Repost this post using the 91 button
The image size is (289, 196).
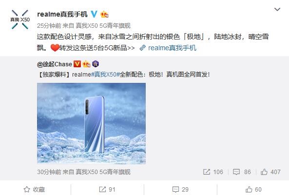tap(107, 189)
